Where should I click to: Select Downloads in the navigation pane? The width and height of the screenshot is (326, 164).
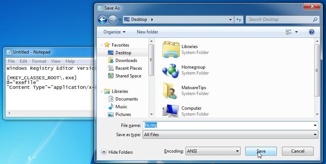[x=126, y=61]
